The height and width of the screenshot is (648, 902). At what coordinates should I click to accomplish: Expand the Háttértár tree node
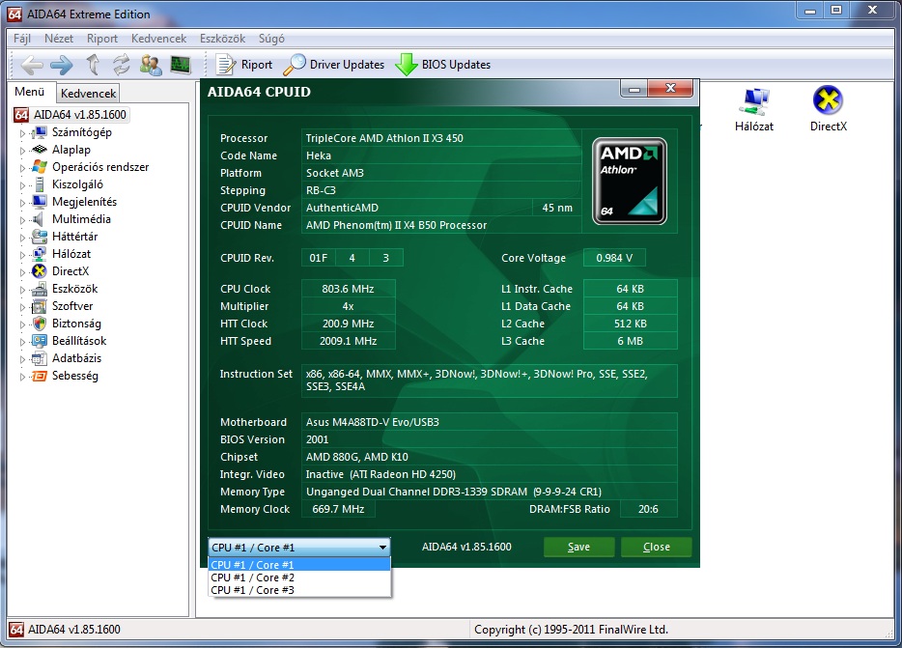coord(22,238)
